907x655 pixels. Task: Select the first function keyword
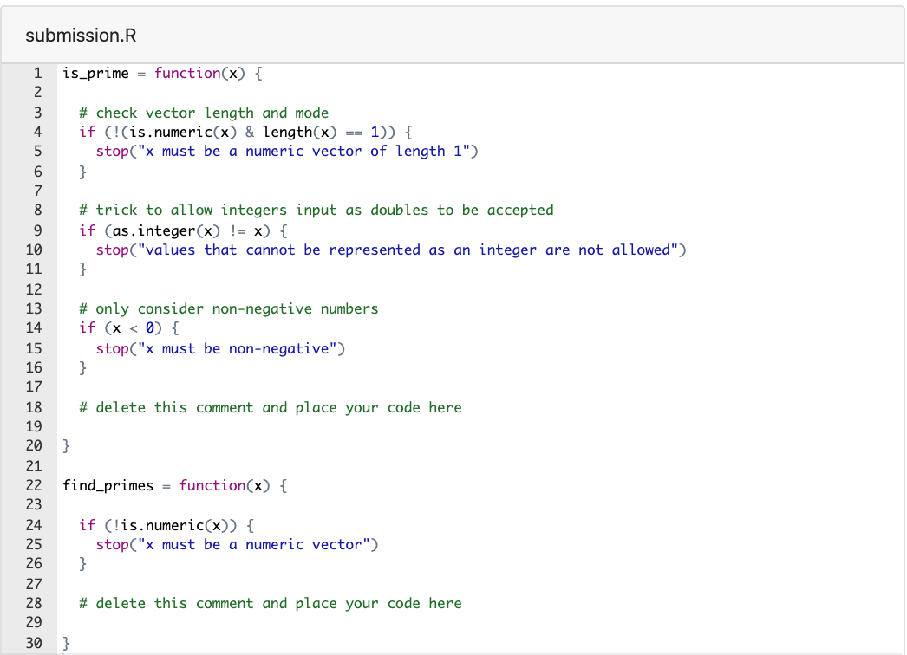[x=187, y=73]
